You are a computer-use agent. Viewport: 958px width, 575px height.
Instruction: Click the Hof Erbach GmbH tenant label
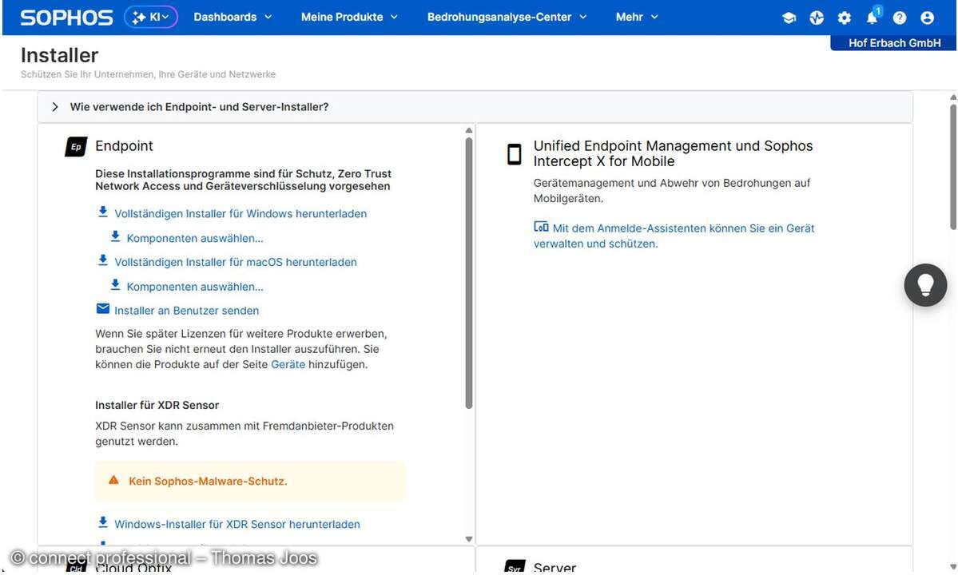[894, 43]
